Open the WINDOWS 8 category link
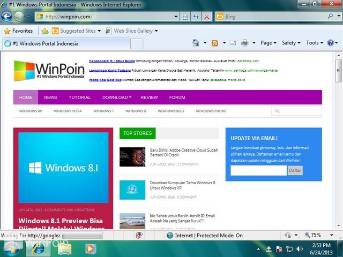 click(136, 111)
